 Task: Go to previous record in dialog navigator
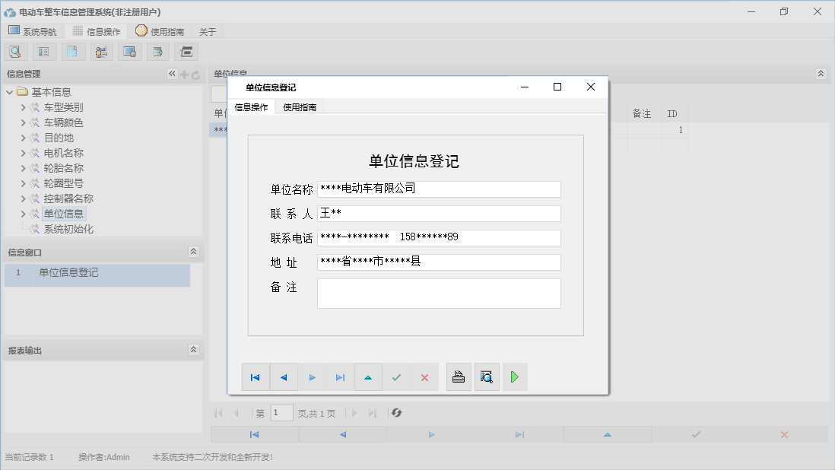click(x=284, y=377)
